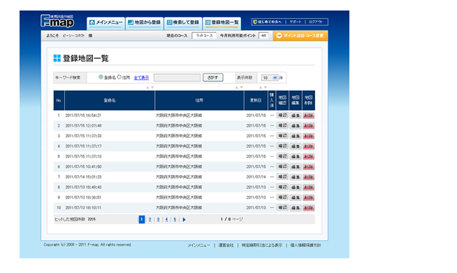Click 編集 for row 5 (11:37:13)
Screen dimensions: 457x273
pos(296,157)
